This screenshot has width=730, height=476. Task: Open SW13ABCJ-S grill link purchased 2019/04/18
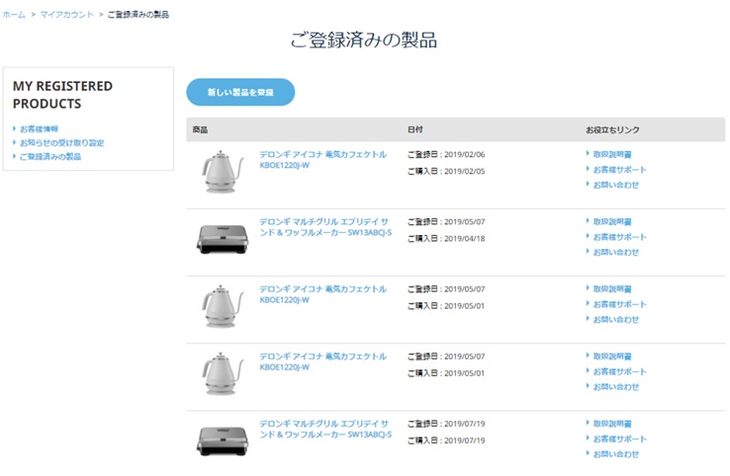[x=325, y=227]
